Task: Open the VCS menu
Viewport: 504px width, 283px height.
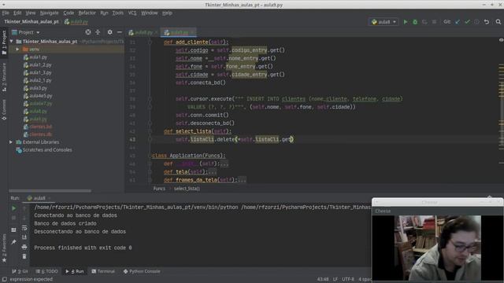Action: (x=132, y=13)
